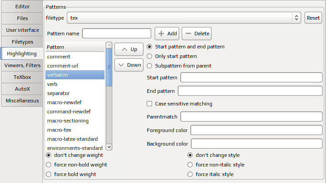Add a new pattern
Viewport: 326px width, 183px height.
point(167,34)
